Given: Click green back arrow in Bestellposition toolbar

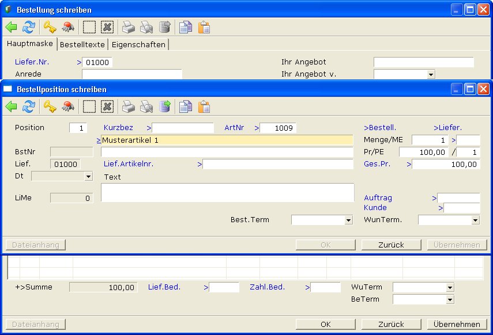Looking at the screenshot, I should point(12,106).
